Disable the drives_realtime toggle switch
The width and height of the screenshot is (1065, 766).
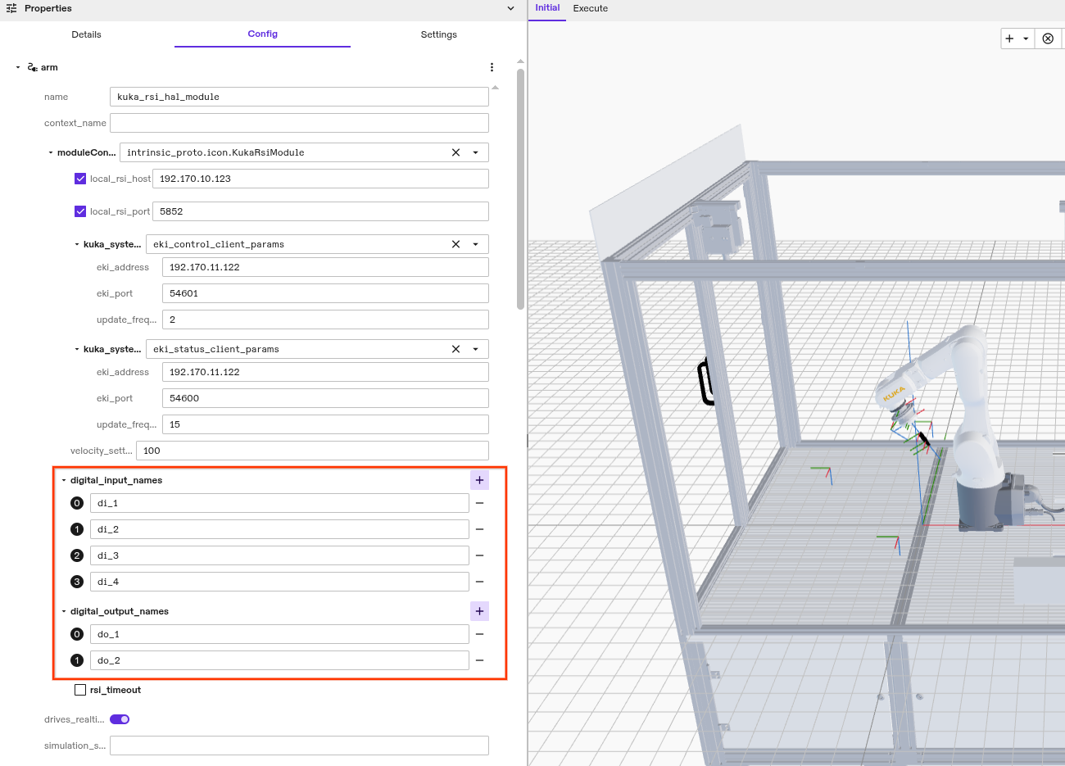point(119,718)
